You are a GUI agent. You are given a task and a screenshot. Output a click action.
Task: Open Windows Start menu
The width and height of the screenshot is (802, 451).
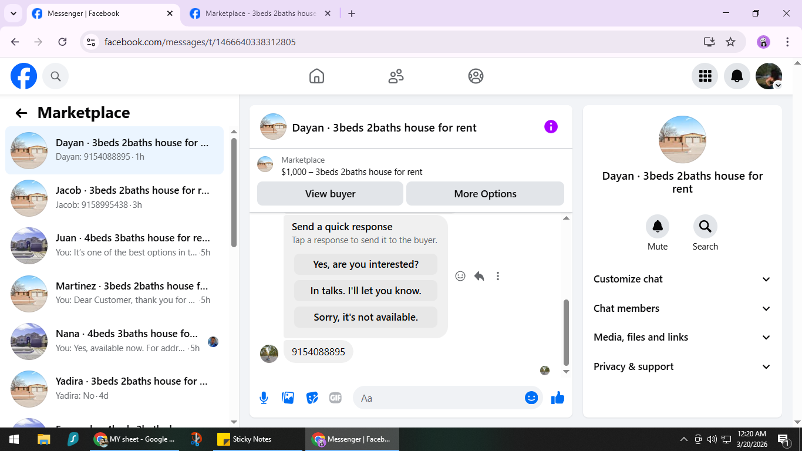click(x=14, y=439)
